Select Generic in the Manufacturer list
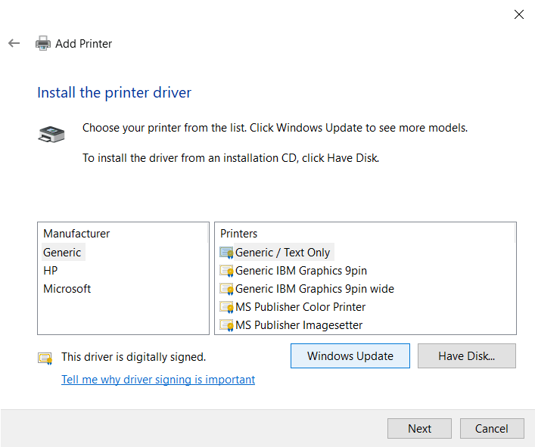535x447 pixels. (62, 253)
